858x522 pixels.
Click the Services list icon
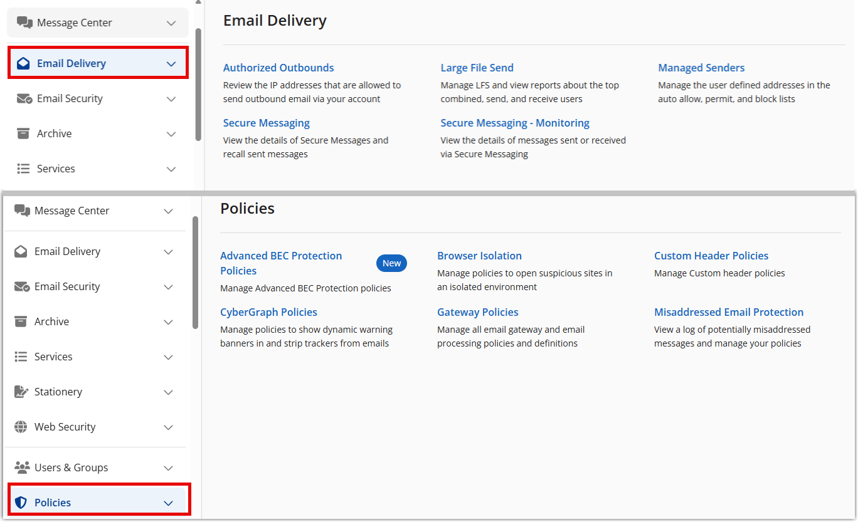tap(22, 357)
